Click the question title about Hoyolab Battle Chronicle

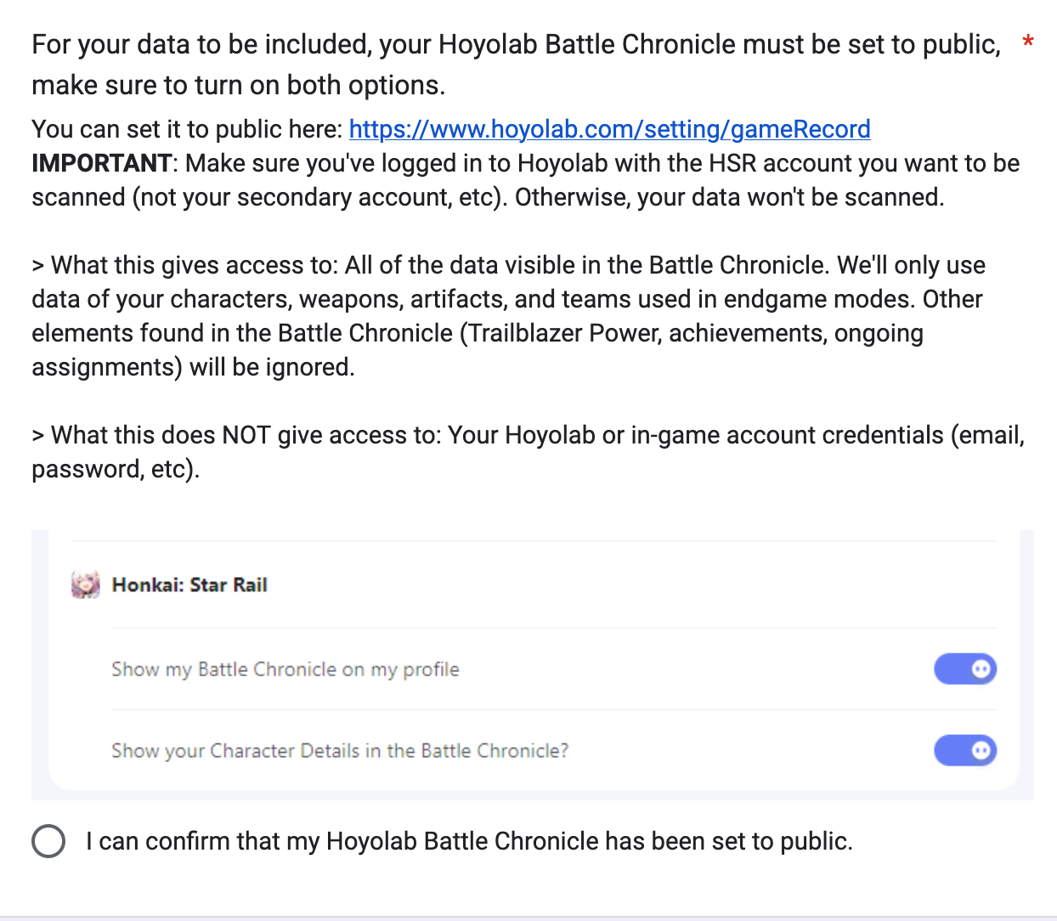(x=515, y=44)
